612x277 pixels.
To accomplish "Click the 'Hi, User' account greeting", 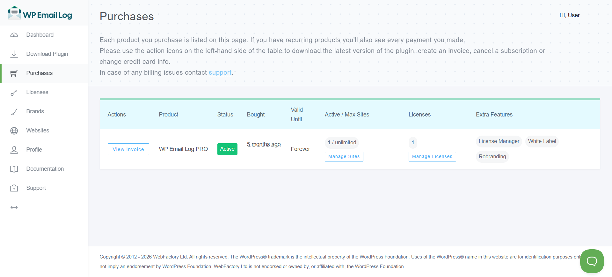I will [569, 15].
